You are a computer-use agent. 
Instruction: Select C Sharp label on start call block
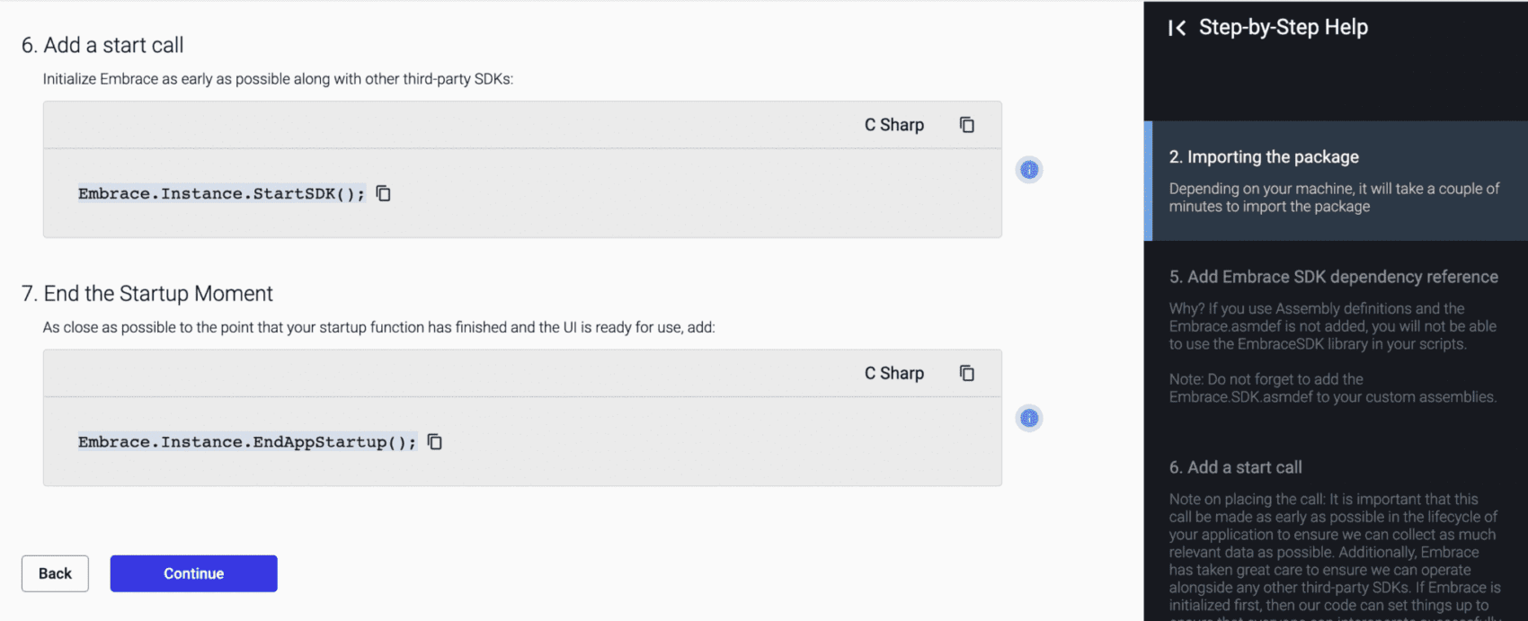click(893, 125)
